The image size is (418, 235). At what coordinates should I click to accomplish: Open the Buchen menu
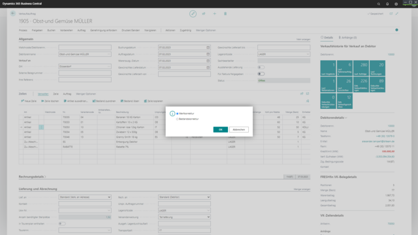pos(51,31)
